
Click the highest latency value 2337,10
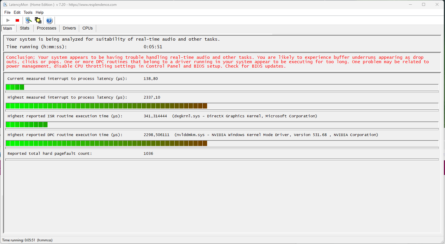point(152,97)
